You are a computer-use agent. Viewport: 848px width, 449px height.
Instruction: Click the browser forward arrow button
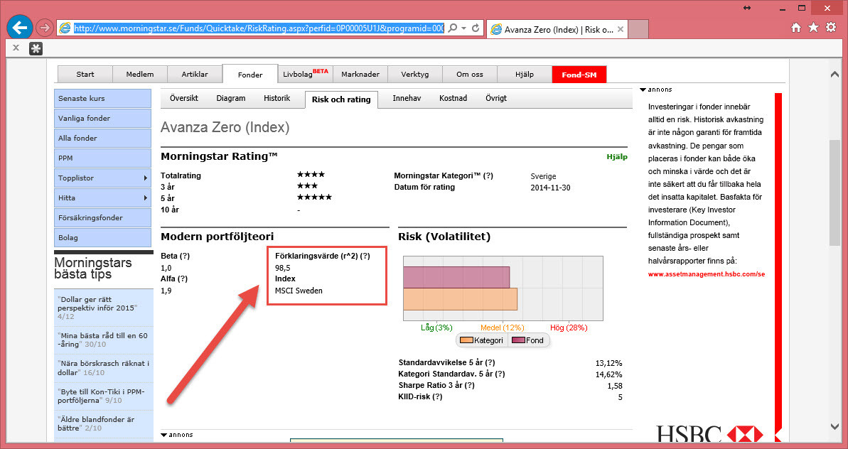pos(44,28)
